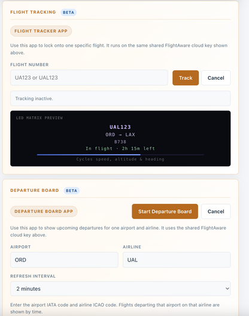Image resolution: width=249 pixels, height=316 pixels.
Task: Click the Airport field containing ORD
Action: (64, 260)
